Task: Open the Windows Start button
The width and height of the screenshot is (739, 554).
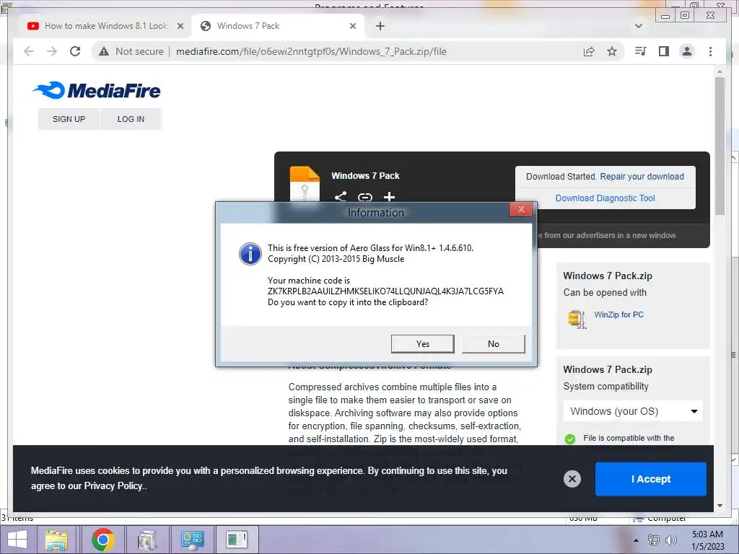Action: [x=17, y=540]
